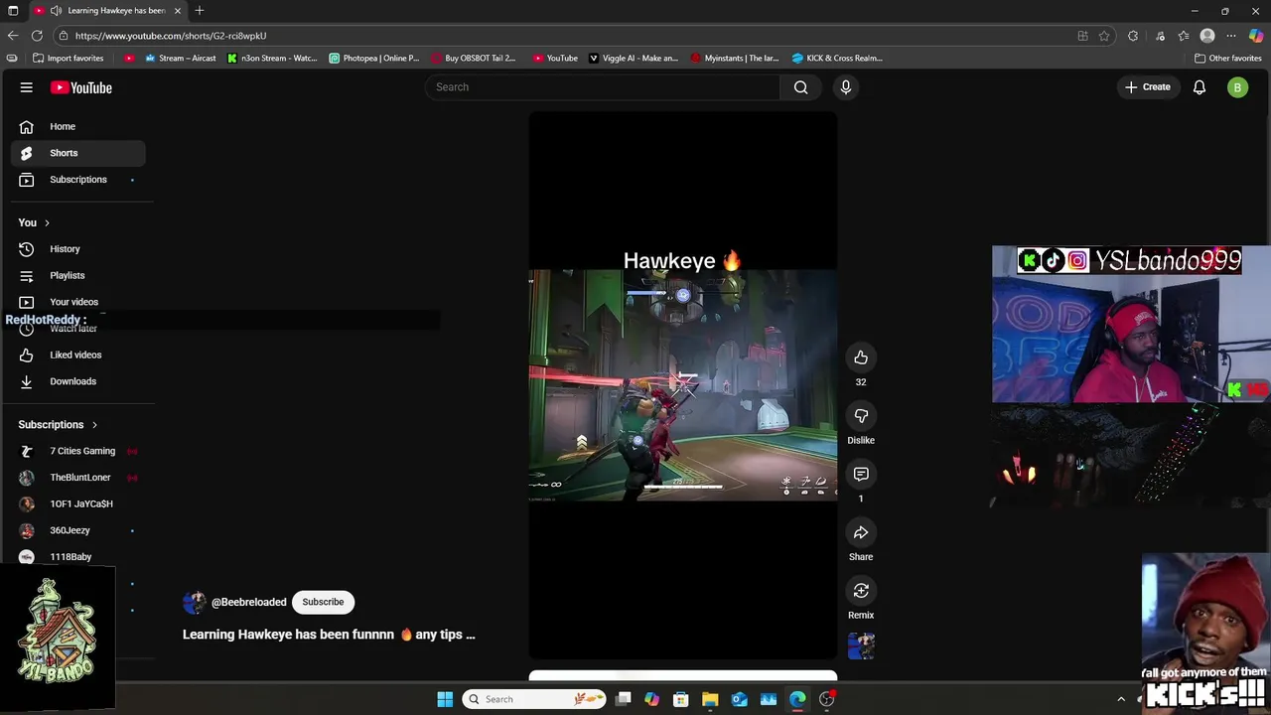This screenshot has width=1271, height=715.
Task: Open 1OF1 JaYCa$H channel
Action: (x=77, y=503)
